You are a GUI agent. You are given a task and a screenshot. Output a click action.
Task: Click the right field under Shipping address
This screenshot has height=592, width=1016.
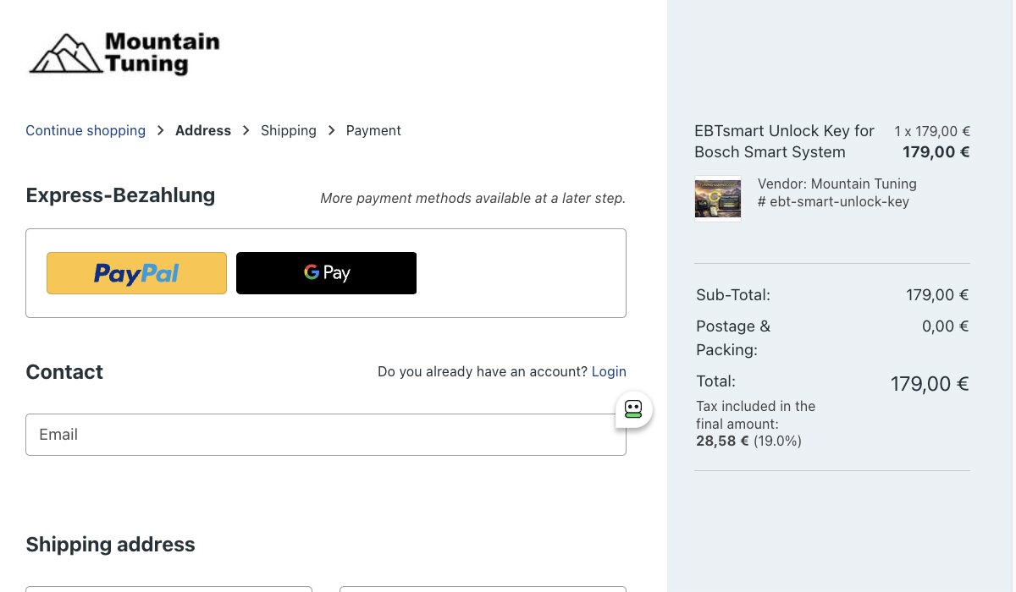483,589
